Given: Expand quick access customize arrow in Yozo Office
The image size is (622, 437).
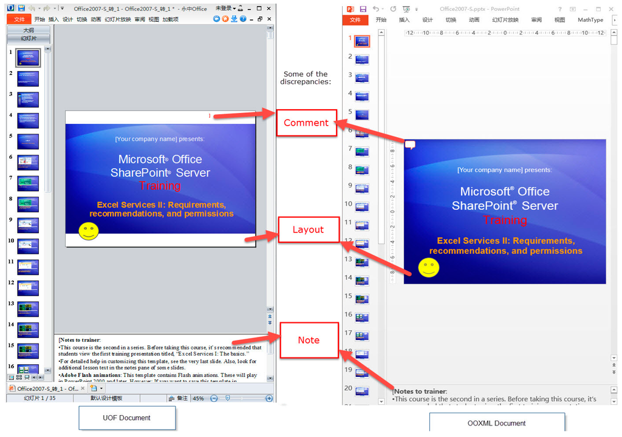Looking at the screenshot, I should tap(62, 8).
